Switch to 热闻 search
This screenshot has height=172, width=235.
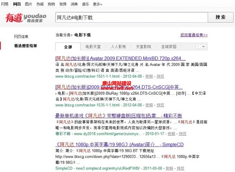pyautogui.click(x=40, y=4)
